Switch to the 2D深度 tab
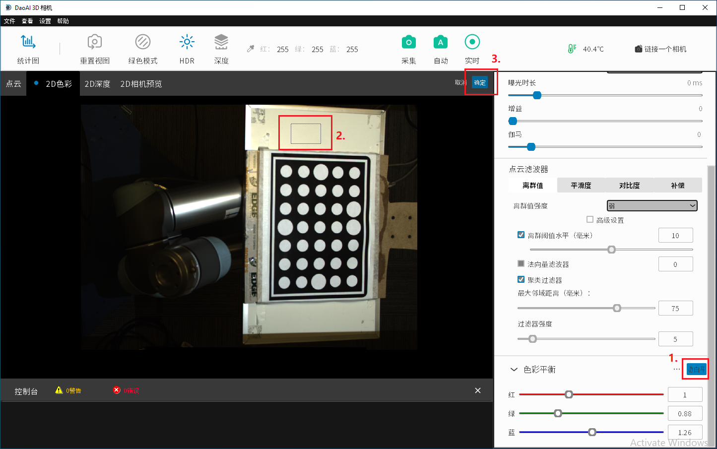 click(97, 84)
